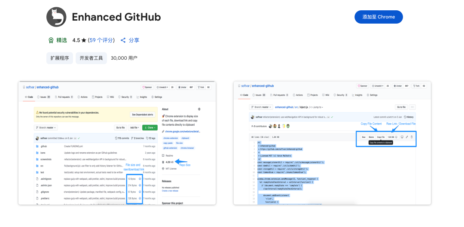Click the 4.5 star rating value
Screen dimensions: 464x227
[79, 40]
